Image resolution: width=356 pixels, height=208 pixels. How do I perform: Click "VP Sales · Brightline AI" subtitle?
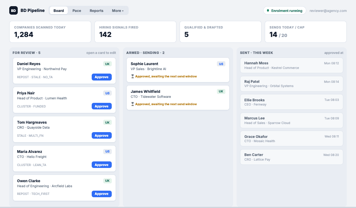(x=148, y=69)
